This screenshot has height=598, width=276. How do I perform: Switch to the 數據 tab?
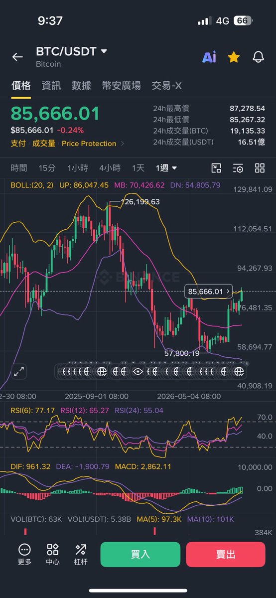point(81,86)
